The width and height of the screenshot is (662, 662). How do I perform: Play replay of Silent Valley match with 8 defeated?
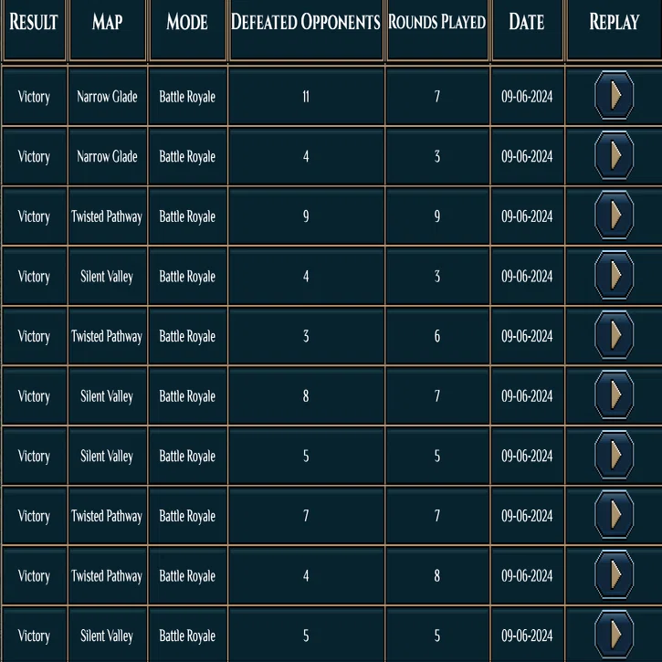[x=614, y=395]
